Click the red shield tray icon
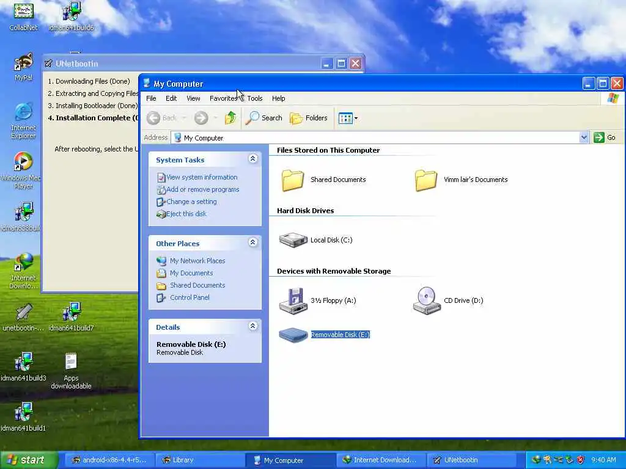Image resolution: width=626 pixels, height=469 pixels. tap(581, 460)
